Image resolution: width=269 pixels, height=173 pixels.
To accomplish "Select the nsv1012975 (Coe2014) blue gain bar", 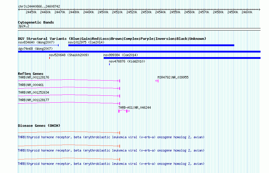I will [x=151, y=45].
